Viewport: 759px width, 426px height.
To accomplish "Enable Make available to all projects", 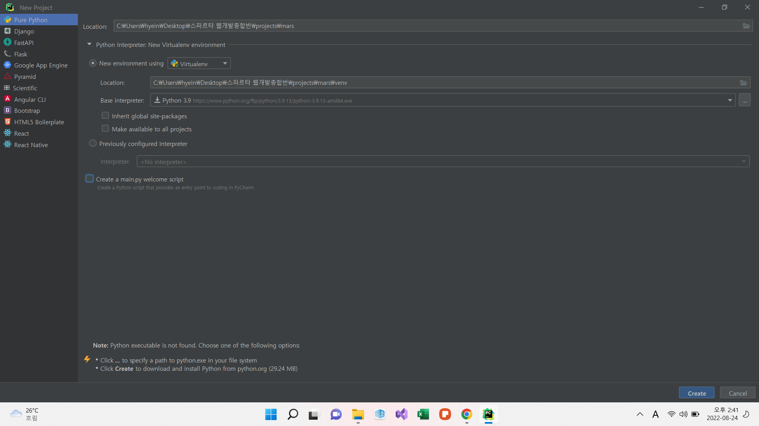I will click(105, 129).
